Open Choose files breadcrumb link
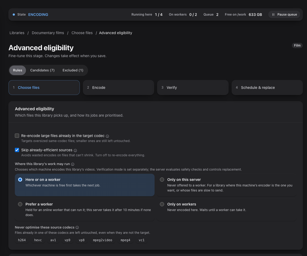The image size is (307, 256). tap(82, 33)
